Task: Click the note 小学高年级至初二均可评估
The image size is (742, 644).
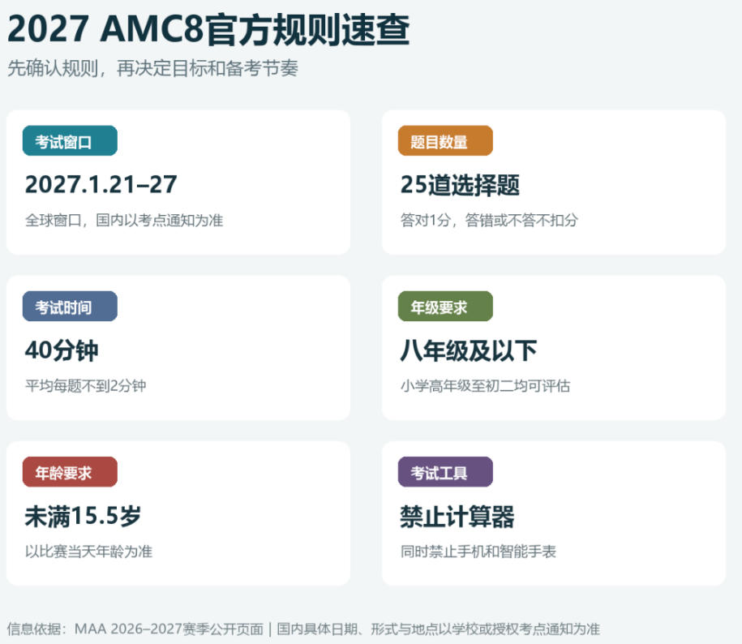Action: (486, 385)
